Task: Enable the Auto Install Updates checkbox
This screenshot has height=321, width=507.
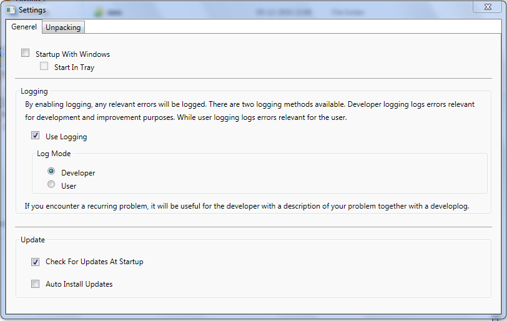Action: [36, 284]
